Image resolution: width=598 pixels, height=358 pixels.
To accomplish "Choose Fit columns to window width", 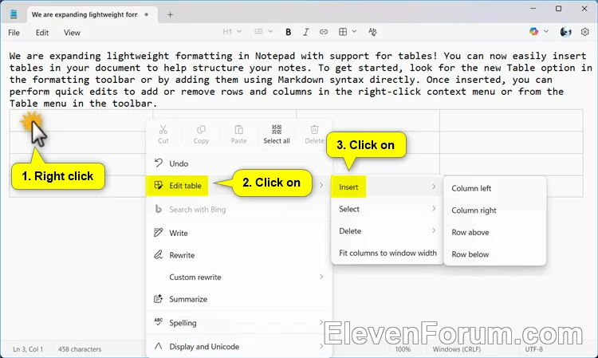I will (x=387, y=254).
